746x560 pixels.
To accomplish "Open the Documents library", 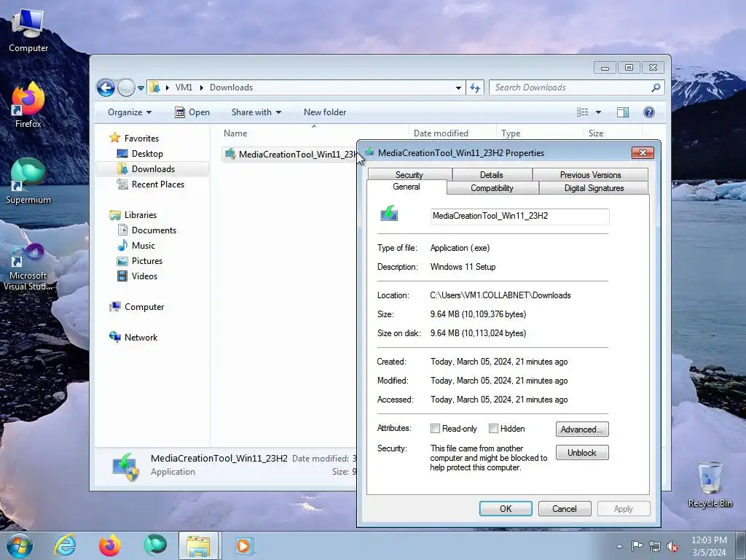I will [154, 230].
